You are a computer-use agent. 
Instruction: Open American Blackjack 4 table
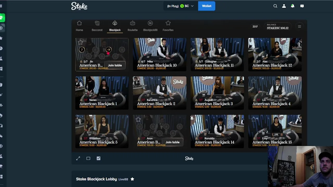click(275, 93)
